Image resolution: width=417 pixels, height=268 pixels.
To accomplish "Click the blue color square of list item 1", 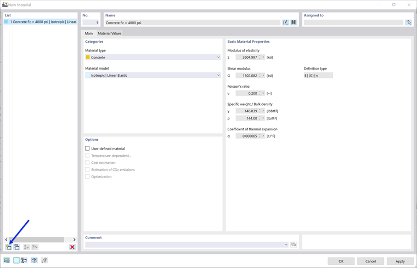I will [6, 22].
